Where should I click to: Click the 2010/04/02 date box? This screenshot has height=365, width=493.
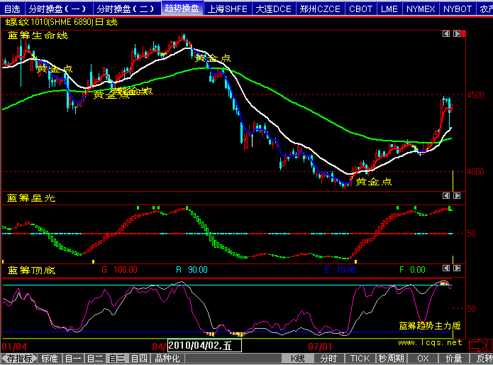204,346
